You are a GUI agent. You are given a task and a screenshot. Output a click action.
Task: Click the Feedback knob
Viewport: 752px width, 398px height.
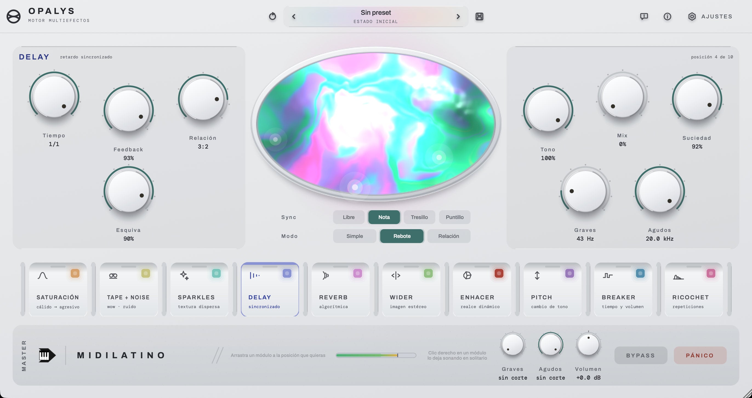coord(129,111)
